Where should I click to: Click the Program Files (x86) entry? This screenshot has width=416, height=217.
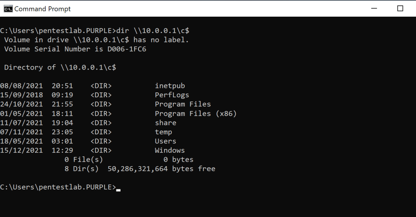(x=195, y=114)
